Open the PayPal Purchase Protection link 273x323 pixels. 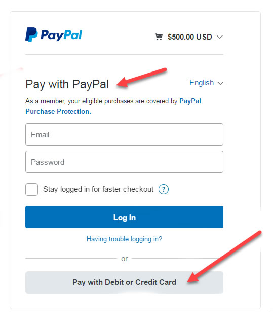click(x=113, y=106)
